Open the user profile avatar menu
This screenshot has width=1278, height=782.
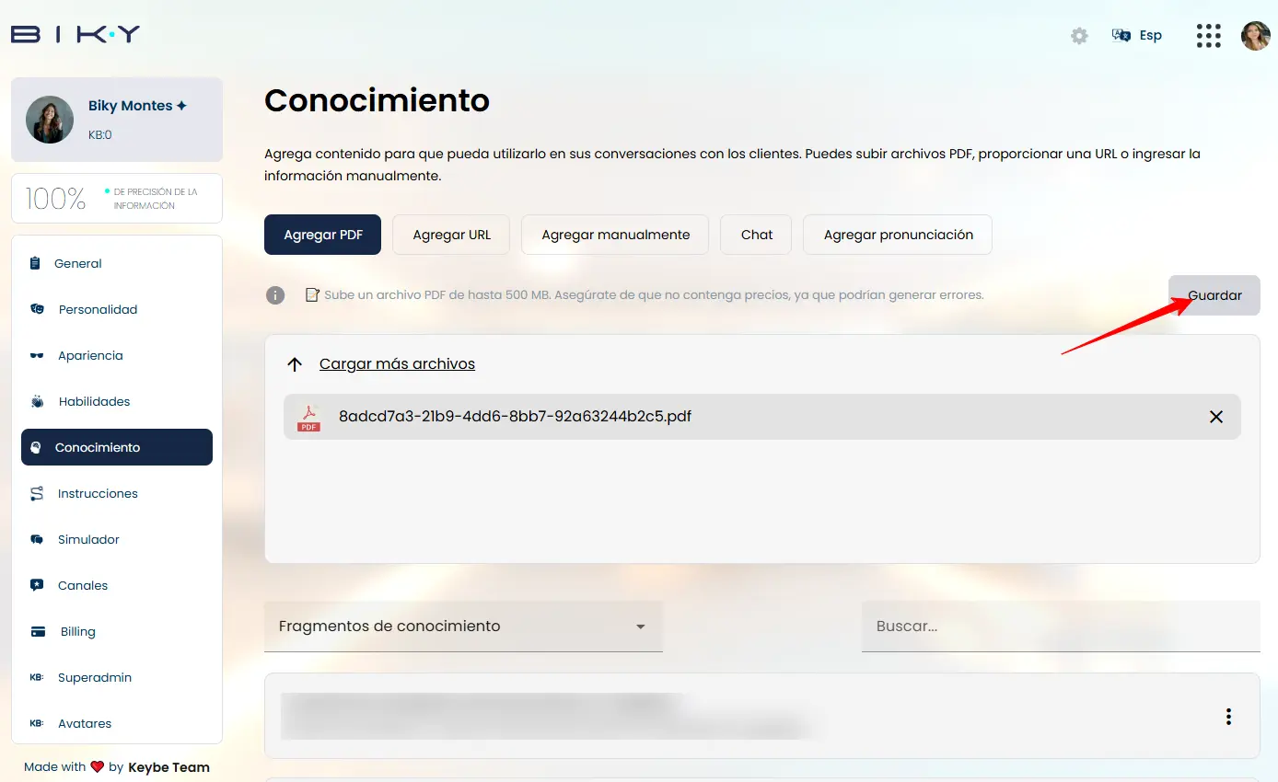coord(1256,36)
